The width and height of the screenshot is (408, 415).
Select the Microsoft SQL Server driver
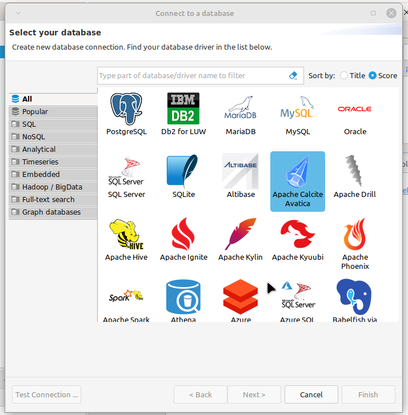[x=126, y=176]
